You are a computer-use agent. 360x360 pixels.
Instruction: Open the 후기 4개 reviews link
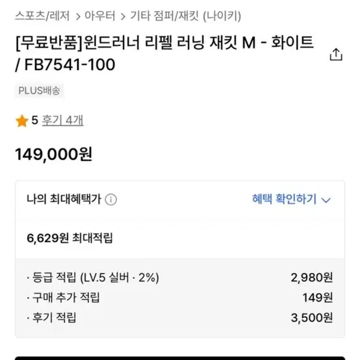62,120
